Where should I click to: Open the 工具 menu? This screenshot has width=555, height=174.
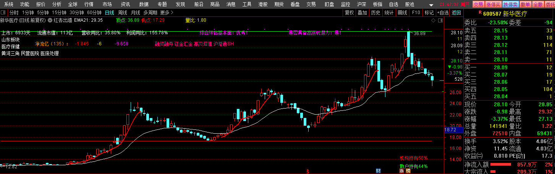point(247,5)
